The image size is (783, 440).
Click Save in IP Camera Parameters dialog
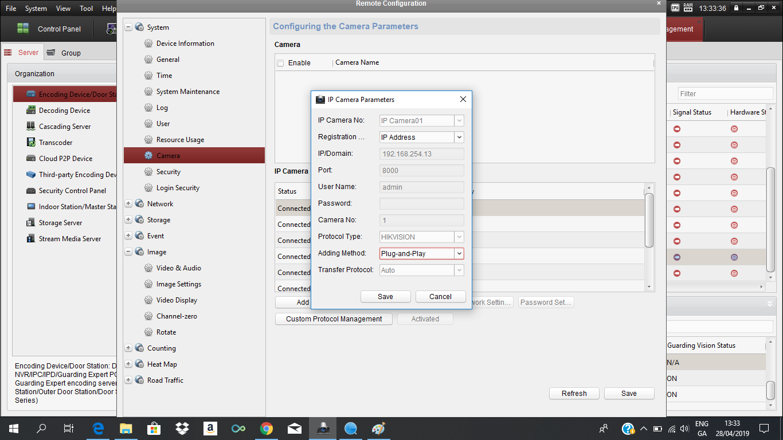point(385,297)
